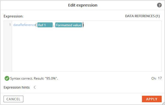Click the opening parenthesis after dataReference
The image size is (165, 105).
36,25
